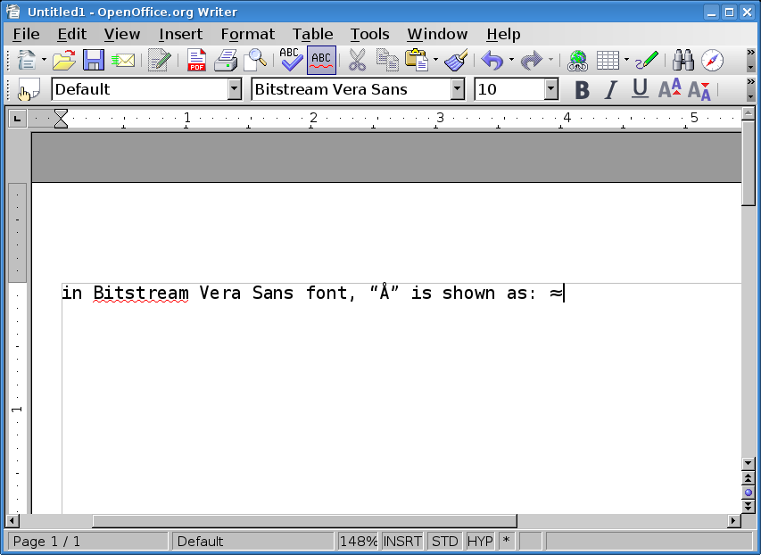Screen dimensions: 761x555
Task: Toggle Italic formatting
Action: pyautogui.click(x=610, y=90)
